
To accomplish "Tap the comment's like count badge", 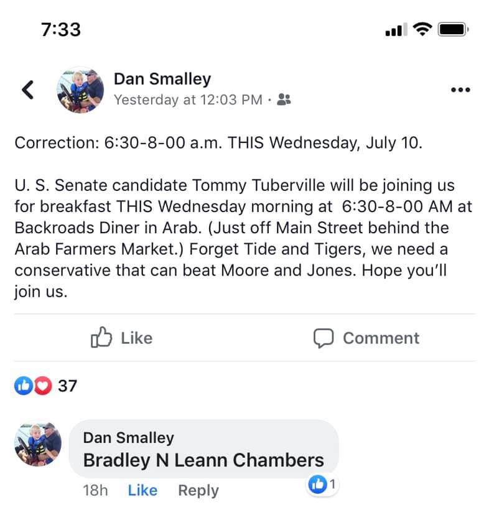I will pyautogui.click(x=322, y=484).
